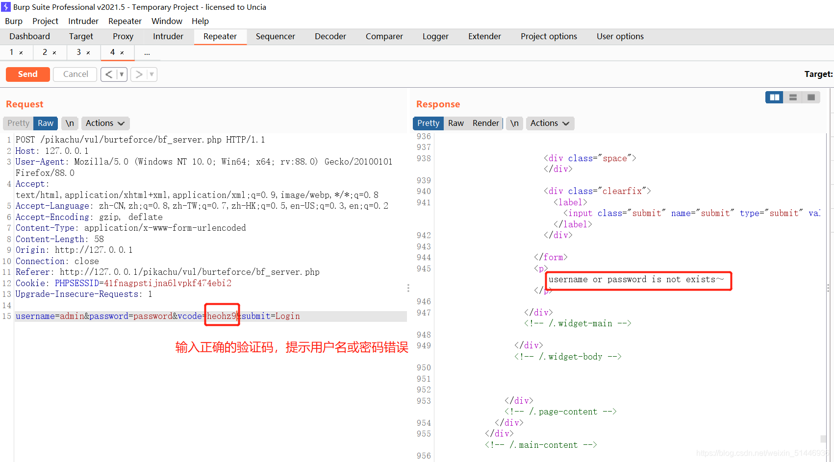834x462 pixels.
Task: Open the Response Actions dropdown
Action: (x=550, y=123)
